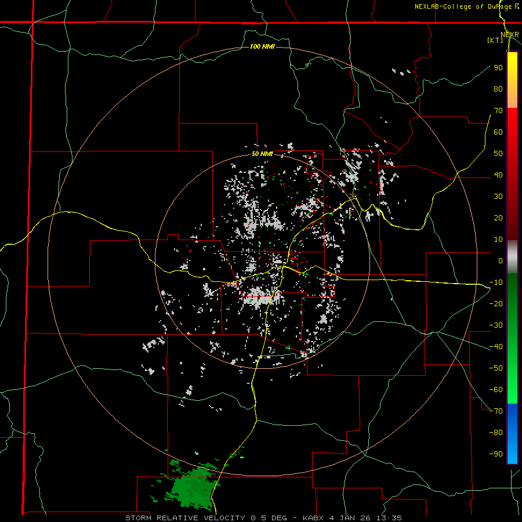The image size is (522, 522).
Task: Click the -70 value on the velocity scale
Action: click(x=496, y=411)
